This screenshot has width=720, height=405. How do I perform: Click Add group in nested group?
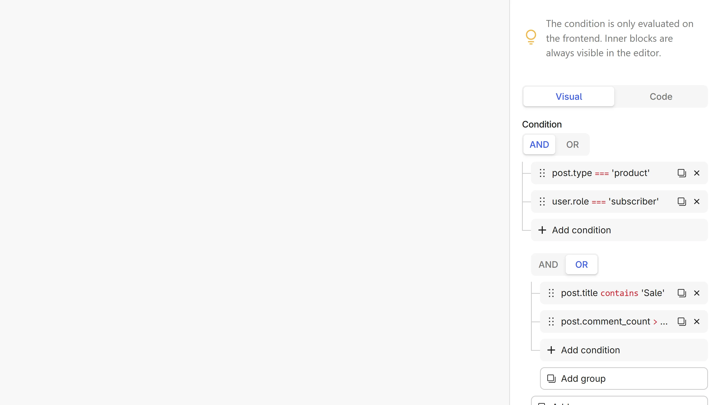(x=623, y=378)
